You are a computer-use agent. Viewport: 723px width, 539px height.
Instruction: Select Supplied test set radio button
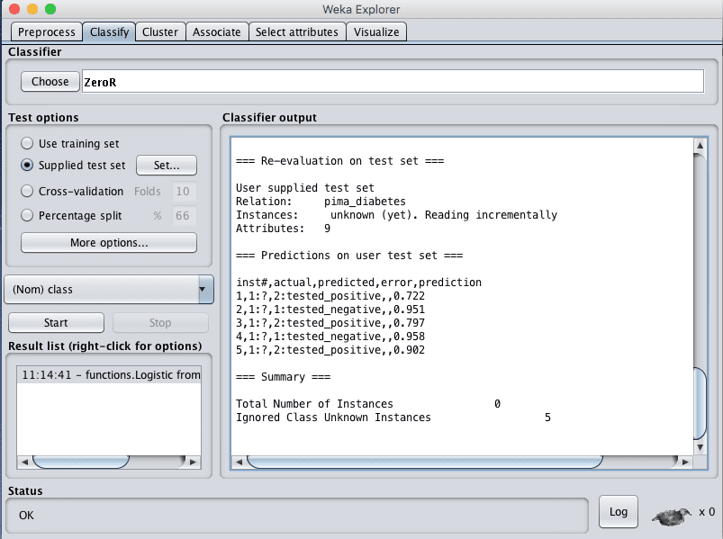click(x=27, y=165)
